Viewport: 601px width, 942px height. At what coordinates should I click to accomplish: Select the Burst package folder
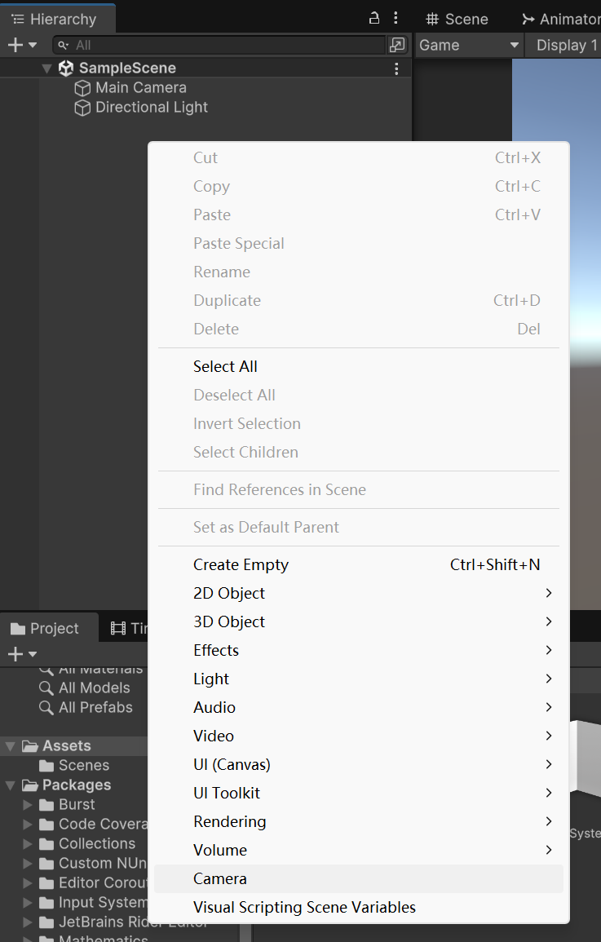coord(77,804)
